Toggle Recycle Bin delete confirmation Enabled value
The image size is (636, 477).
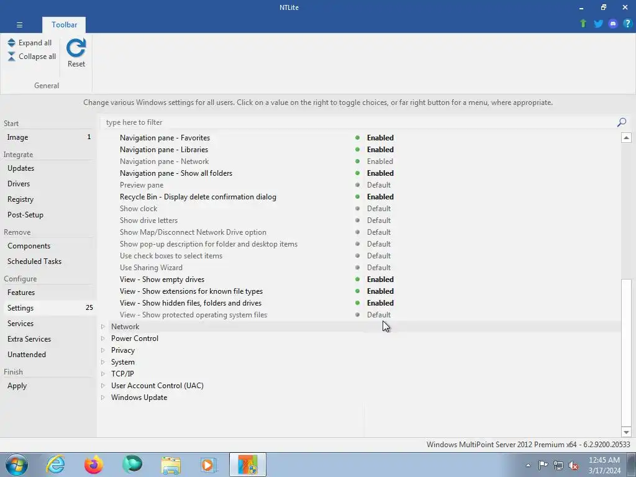[380, 197]
